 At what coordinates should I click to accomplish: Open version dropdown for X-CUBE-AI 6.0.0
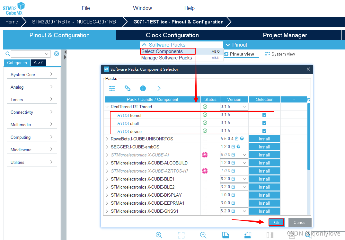click(244, 155)
